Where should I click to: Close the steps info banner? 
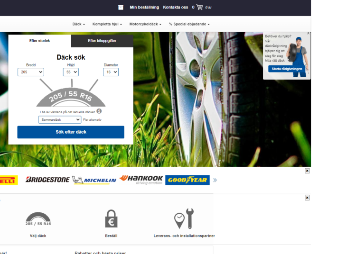click(307, 198)
